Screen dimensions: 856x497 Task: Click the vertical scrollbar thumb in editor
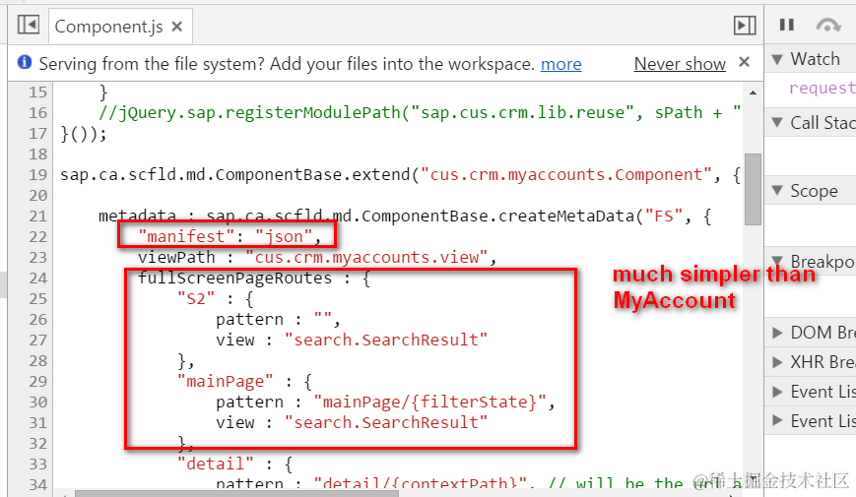pos(753,189)
